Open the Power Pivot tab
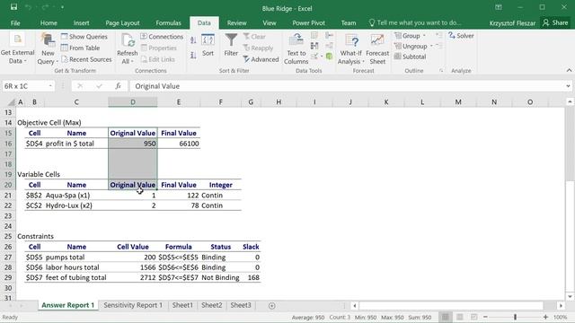575x323 pixels. pos(308,22)
